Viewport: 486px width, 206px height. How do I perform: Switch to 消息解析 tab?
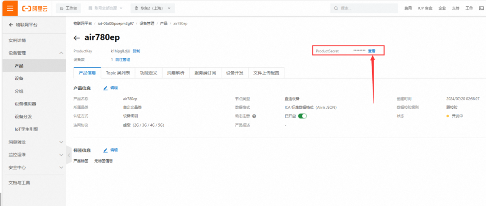coord(176,73)
